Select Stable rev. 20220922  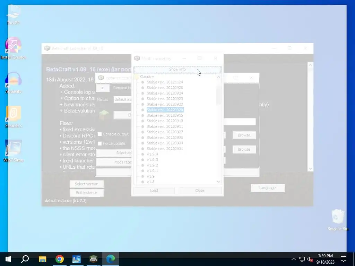click(x=165, y=104)
